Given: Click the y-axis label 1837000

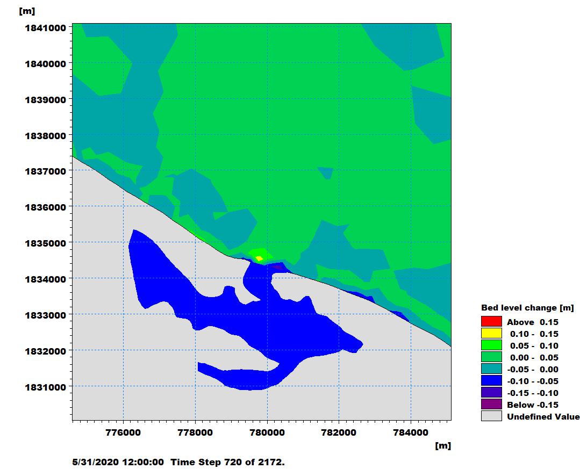Looking at the screenshot, I should 46,171.
